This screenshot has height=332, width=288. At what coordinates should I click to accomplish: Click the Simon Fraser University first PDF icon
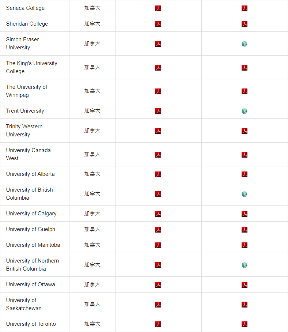[x=158, y=44]
